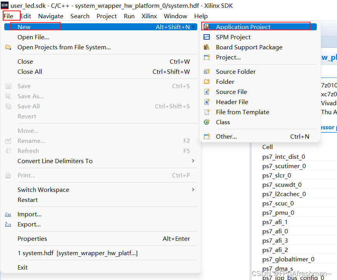Image resolution: width=337 pixels, height=280 pixels.
Task: Select Board Support Package entry
Action: point(259,47)
